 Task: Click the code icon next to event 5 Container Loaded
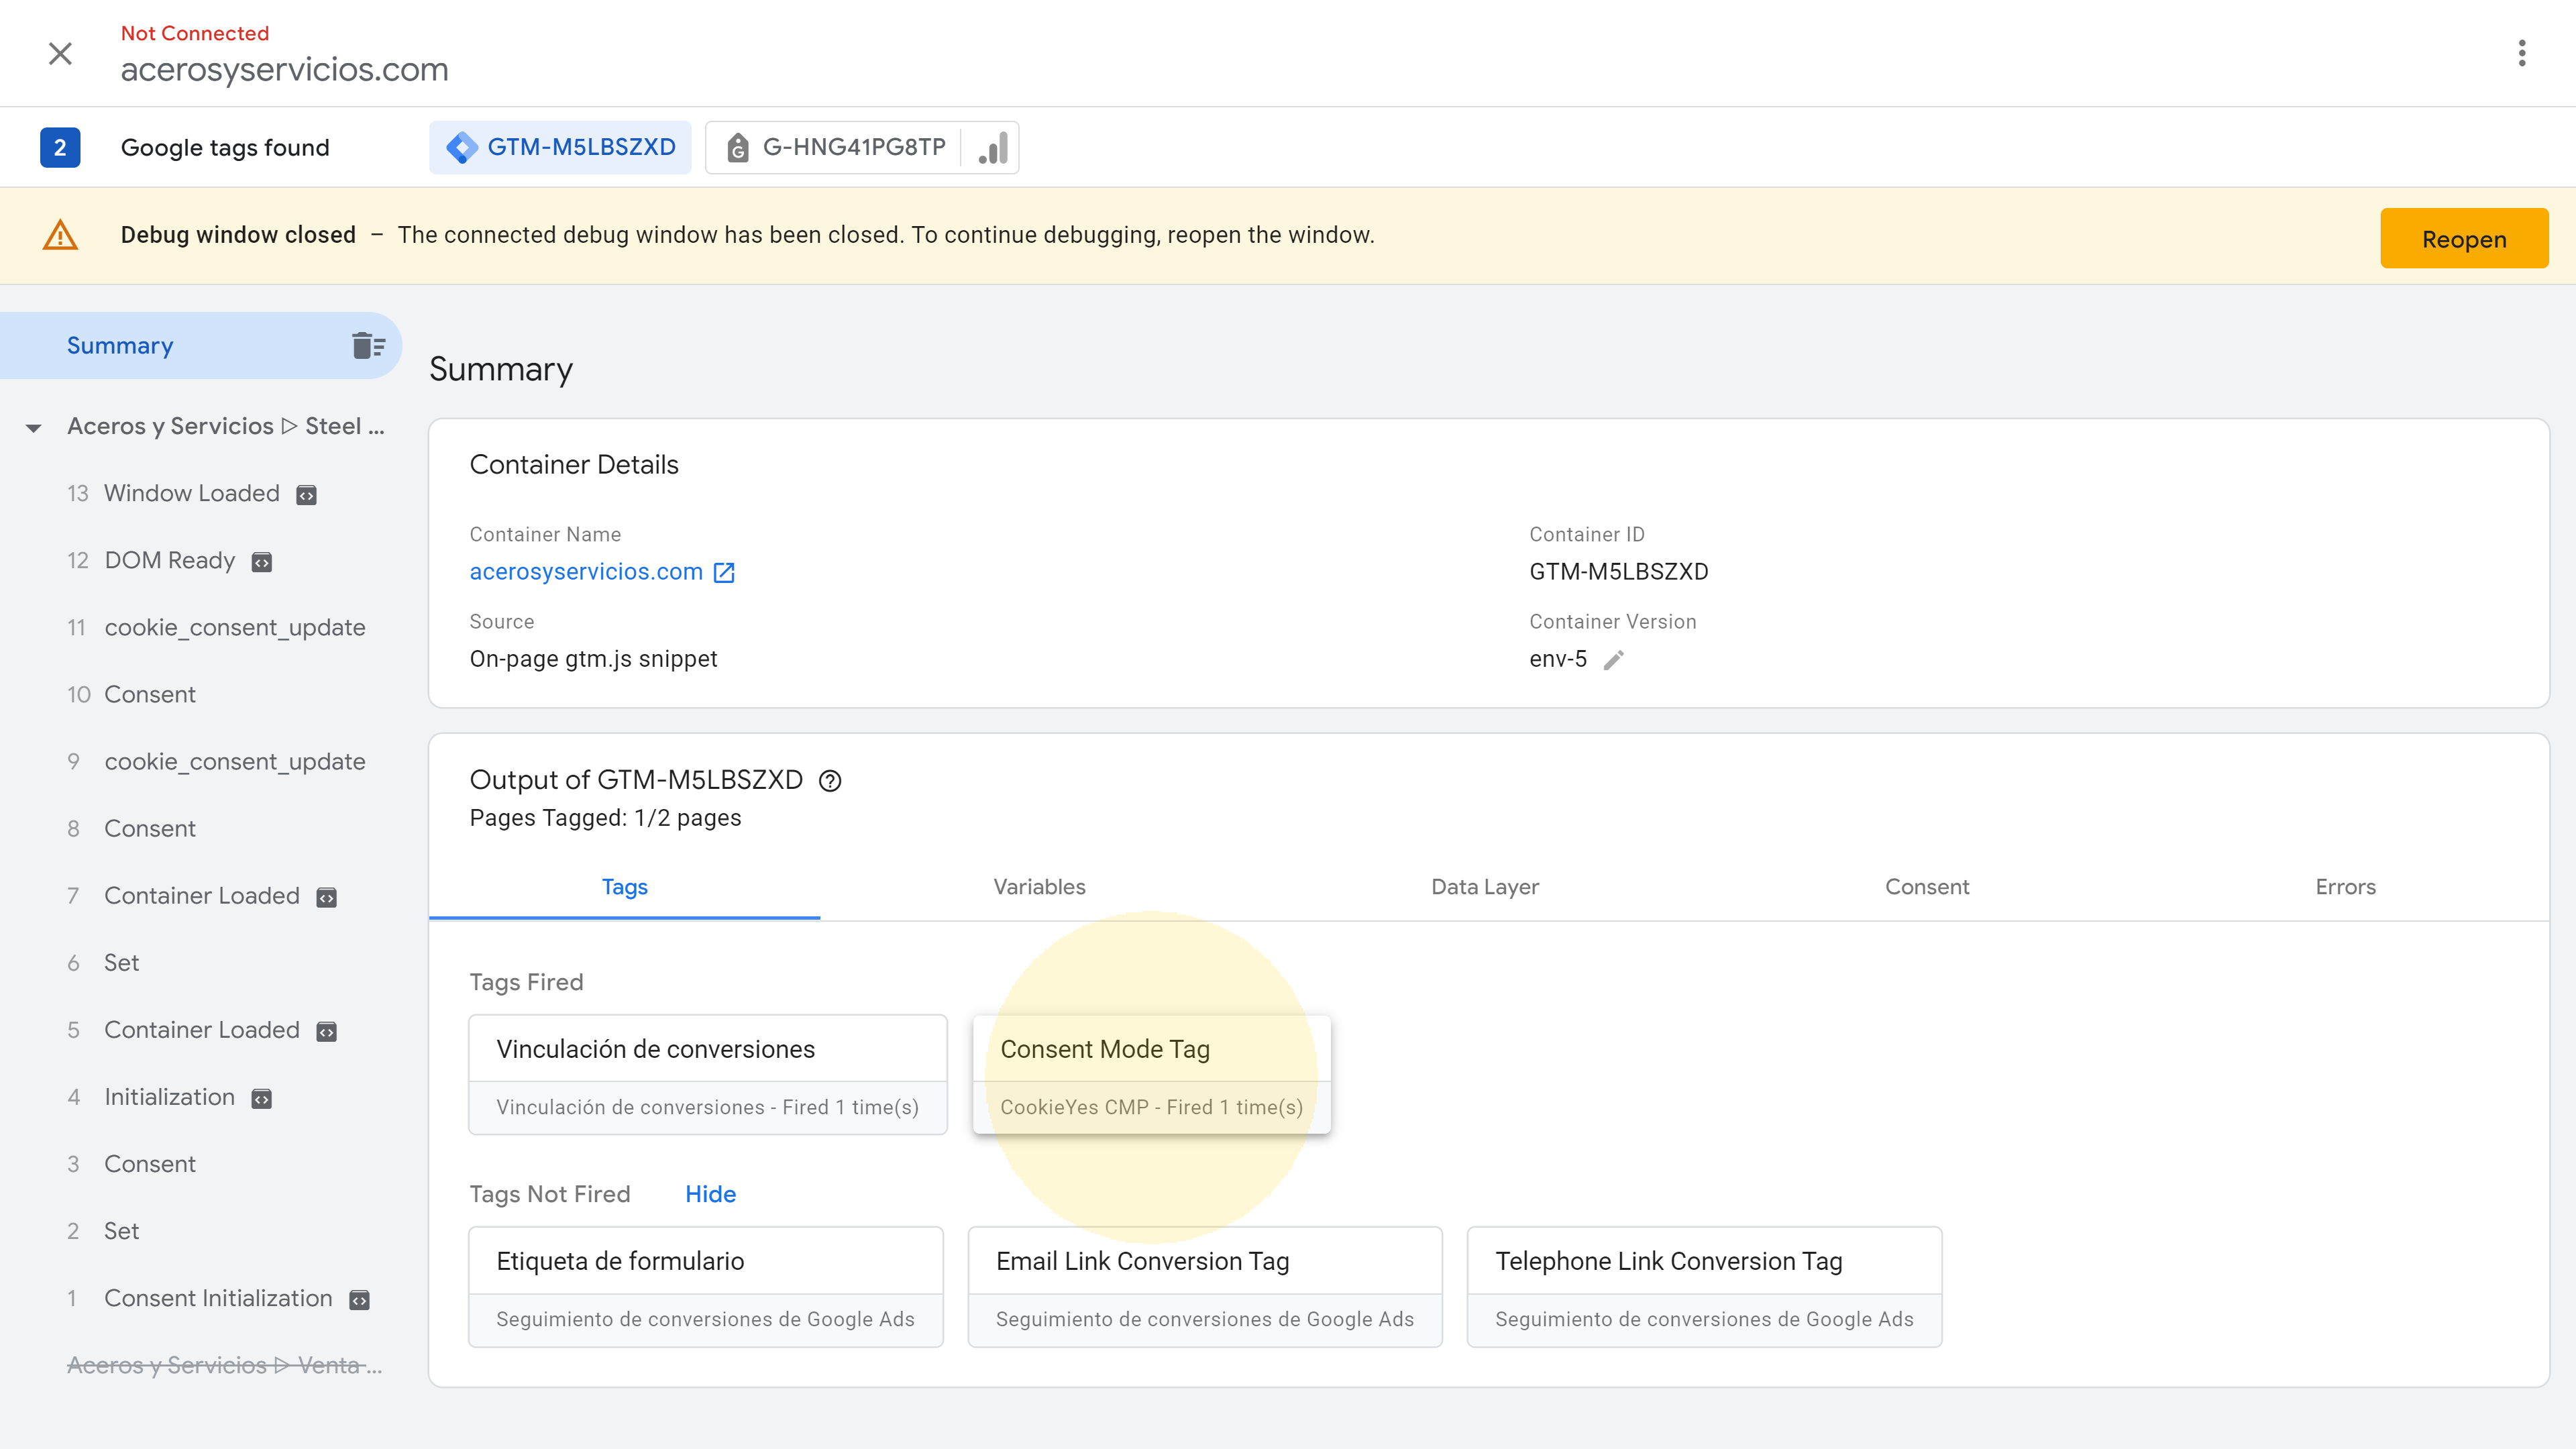point(326,1031)
